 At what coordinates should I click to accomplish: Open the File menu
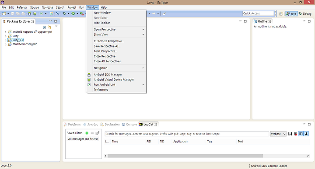[x=3, y=7]
